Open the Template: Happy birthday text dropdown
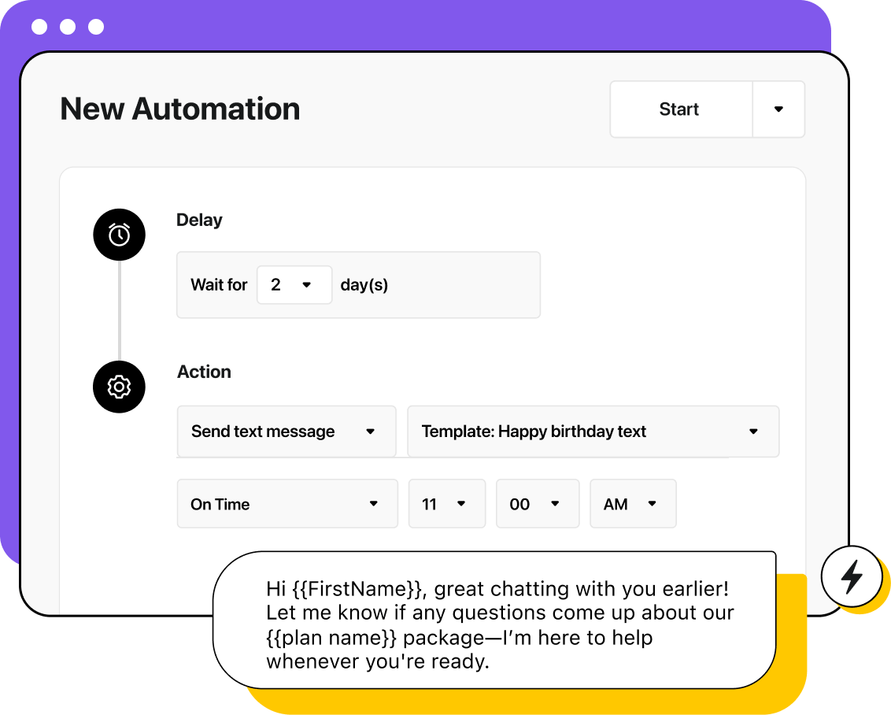This screenshot has height=715, width=891. click(x=593, y=432)
